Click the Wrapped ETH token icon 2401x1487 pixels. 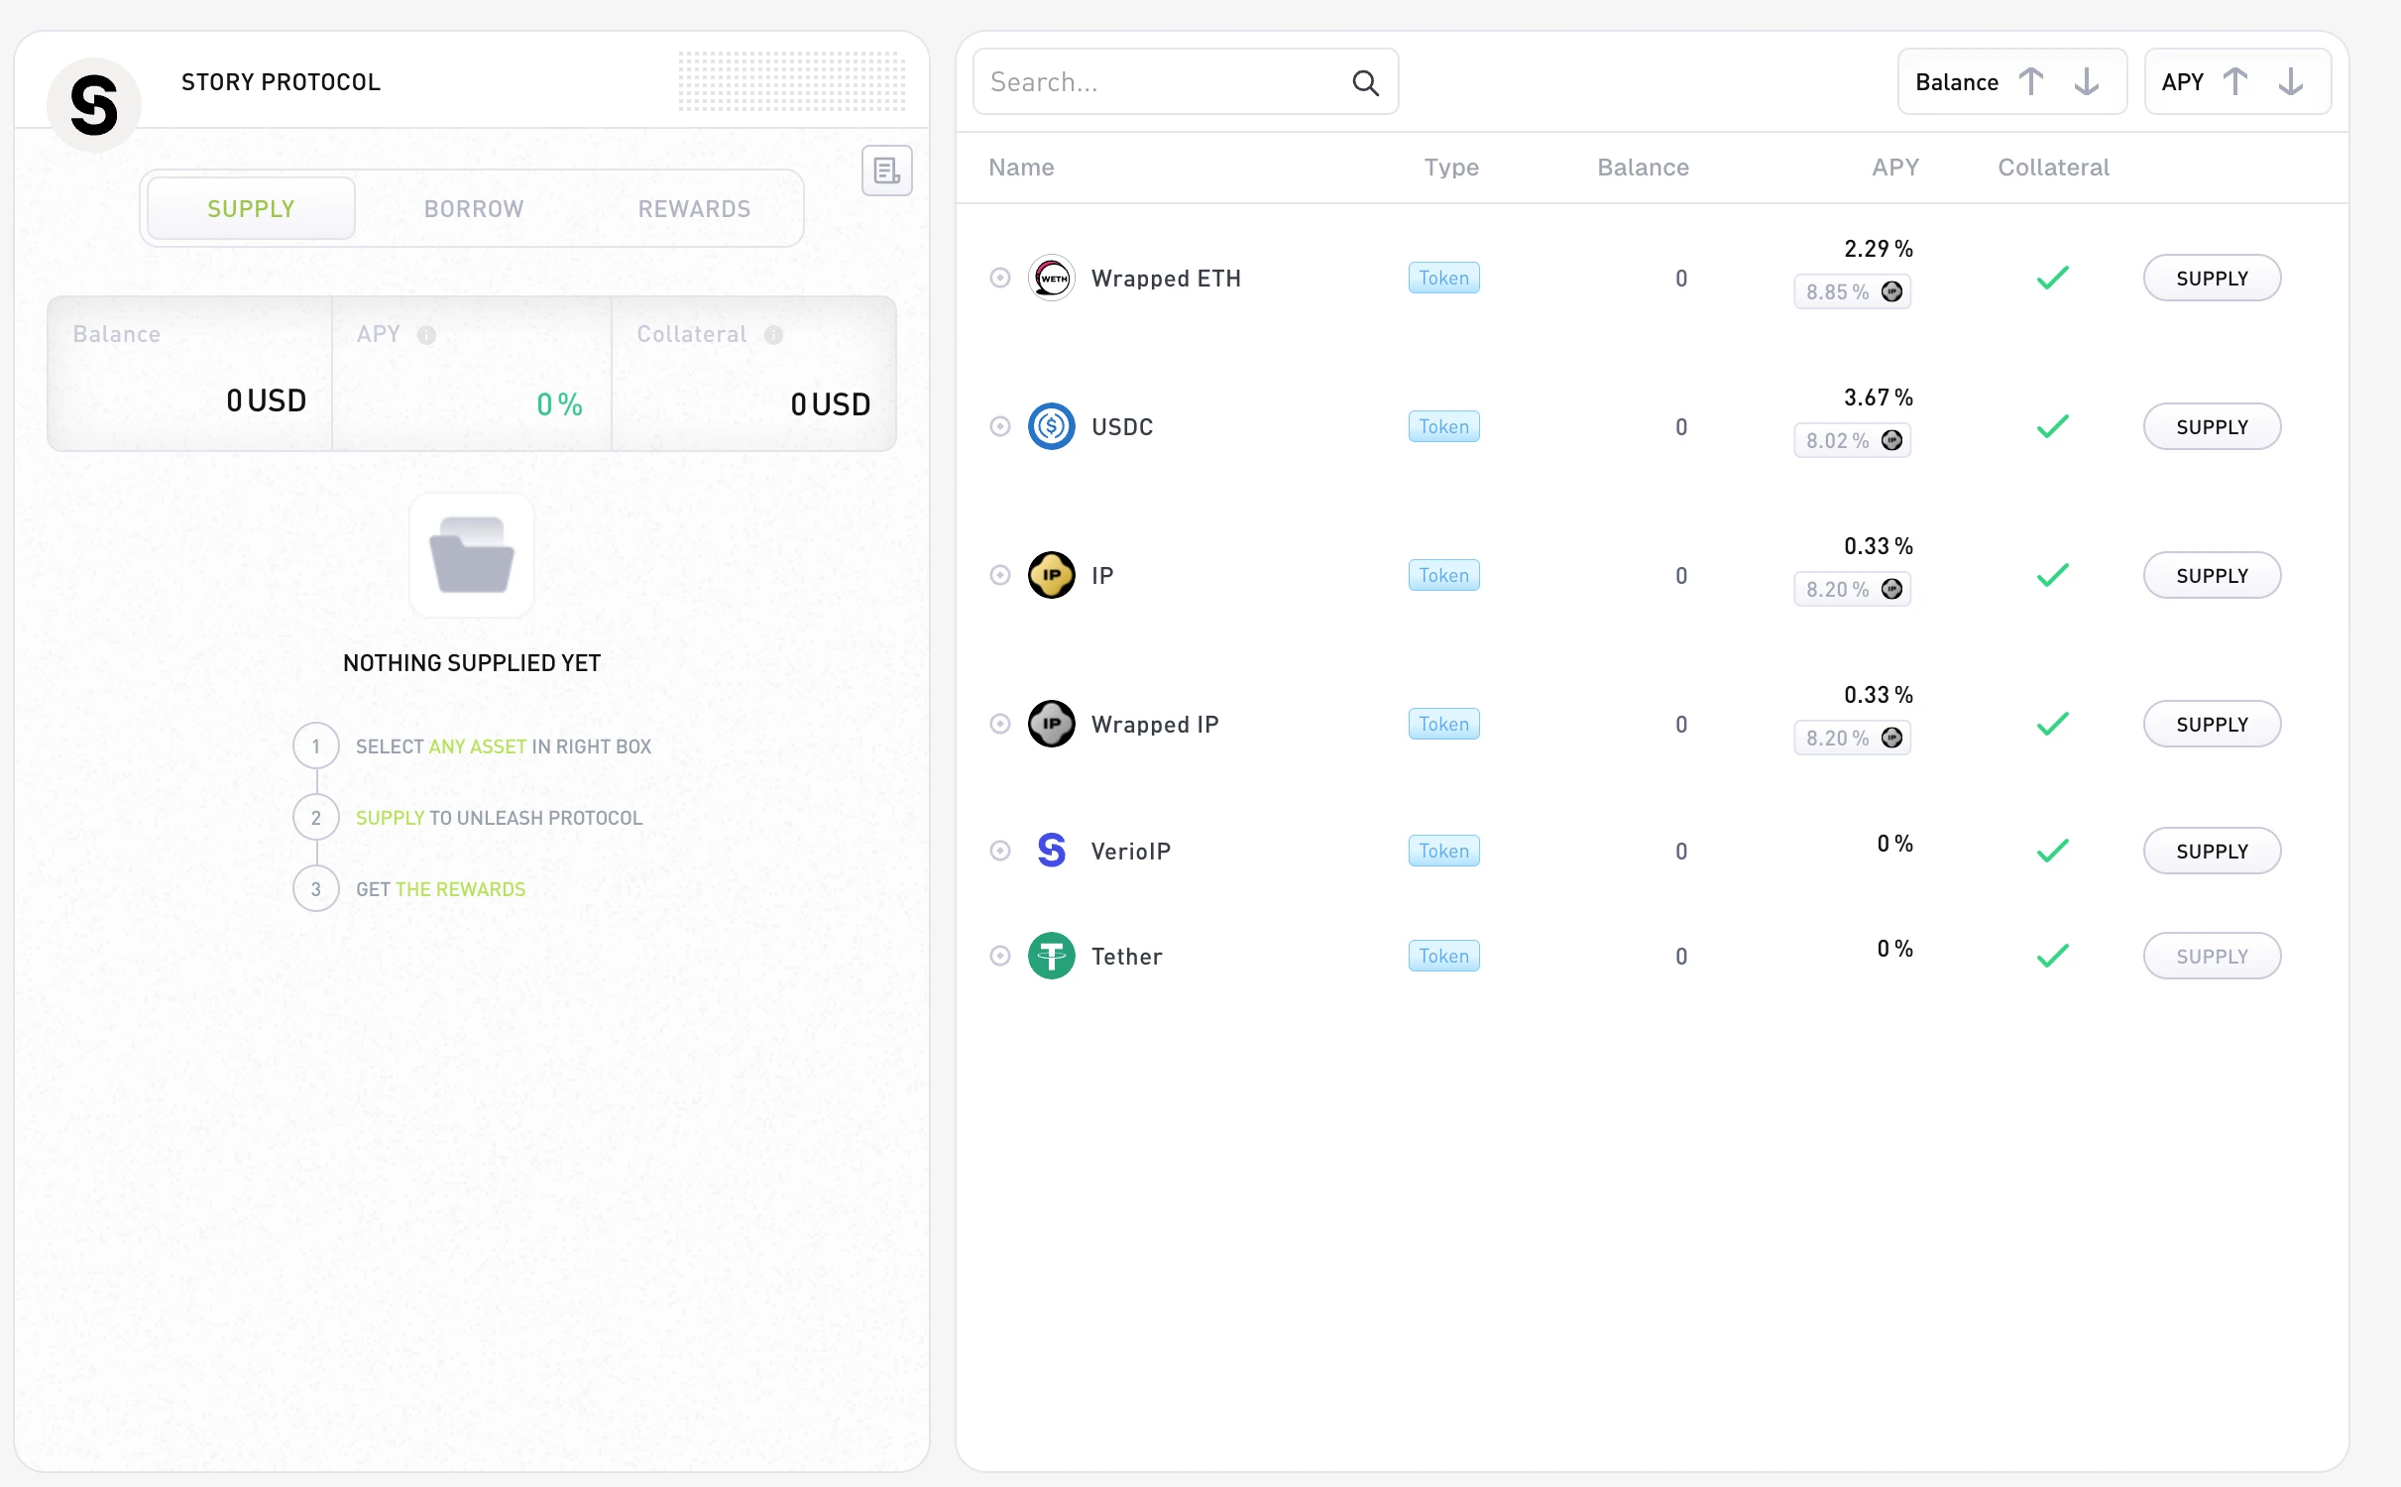tap(1051, 279)
